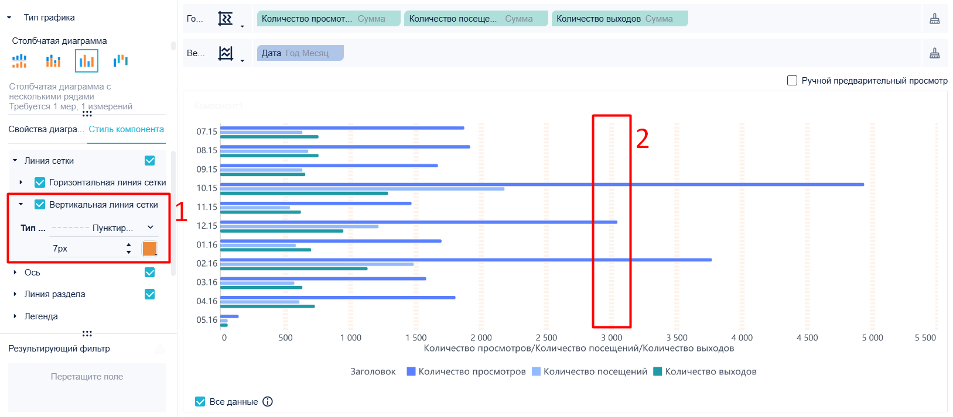
Task: Uncheck Горизонтальная линия сетки checkbox
Action: pyautogui.click(x=40, y=182)
